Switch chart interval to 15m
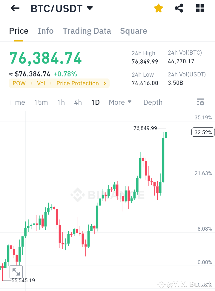 pyautogui.click(x=41, y=102)
